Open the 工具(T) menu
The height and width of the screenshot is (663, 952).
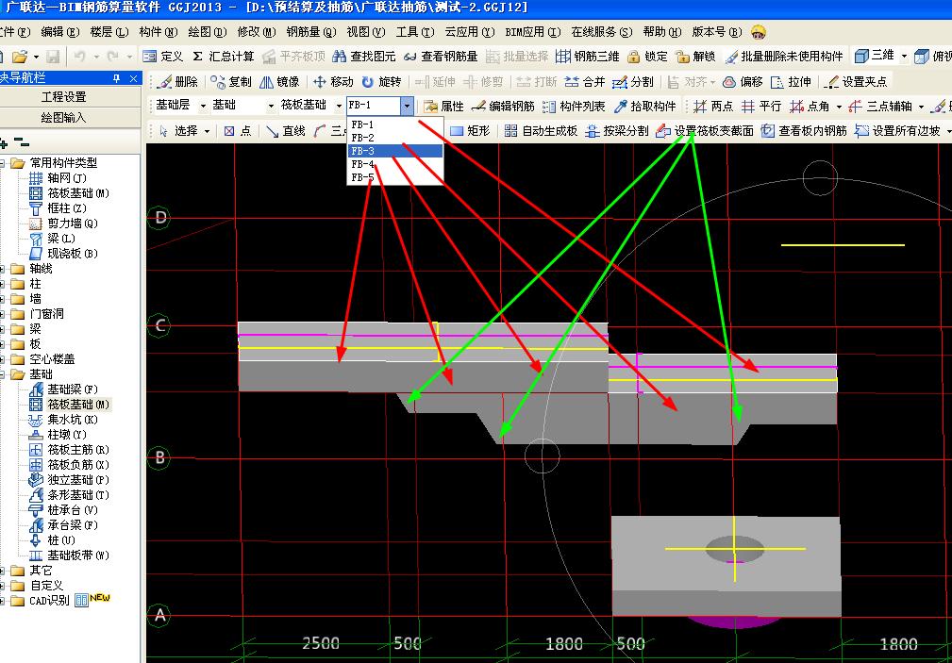pyautogui.click(x=415, y=32)
